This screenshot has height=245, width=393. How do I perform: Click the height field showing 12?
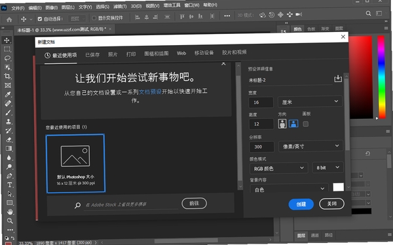tap(261, 123)
